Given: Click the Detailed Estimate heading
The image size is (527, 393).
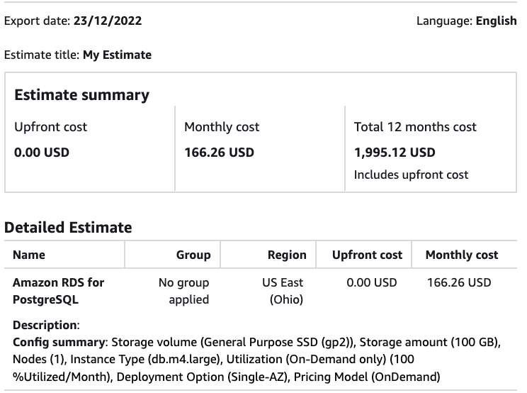Looking at the screenshot, I should click(68, 228).
